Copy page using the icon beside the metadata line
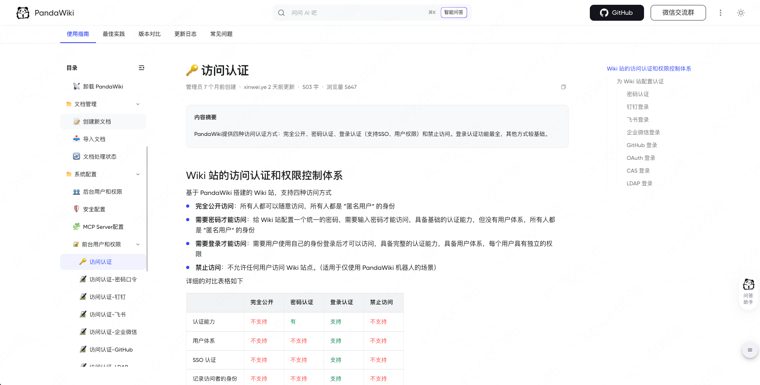The width and height of the screenshot is (760, 385). [x=564, y=87]
